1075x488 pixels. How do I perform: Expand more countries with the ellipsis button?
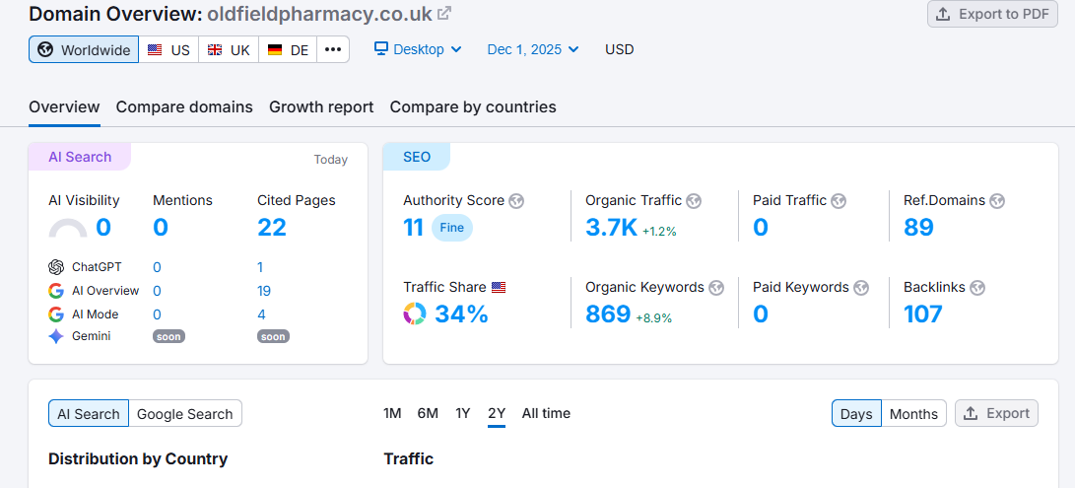333,49
